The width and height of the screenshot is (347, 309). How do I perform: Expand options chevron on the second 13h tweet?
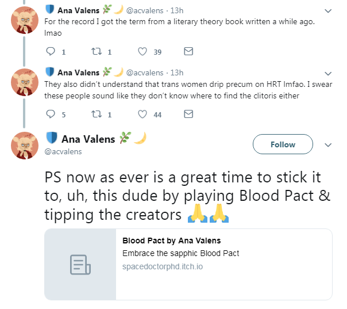[x=328, y=74]
